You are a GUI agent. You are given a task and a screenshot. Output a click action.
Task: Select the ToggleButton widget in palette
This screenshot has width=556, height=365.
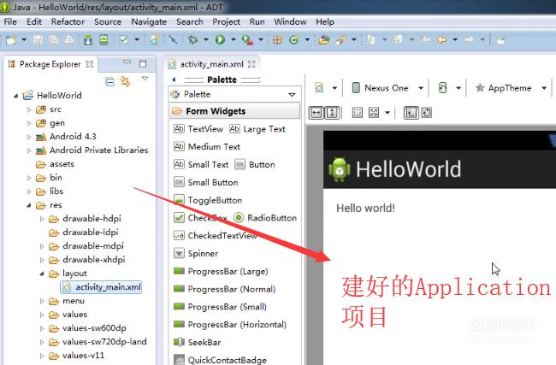click(208, 200)
